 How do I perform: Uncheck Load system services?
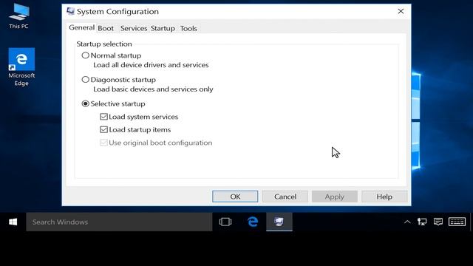[103, 117]
